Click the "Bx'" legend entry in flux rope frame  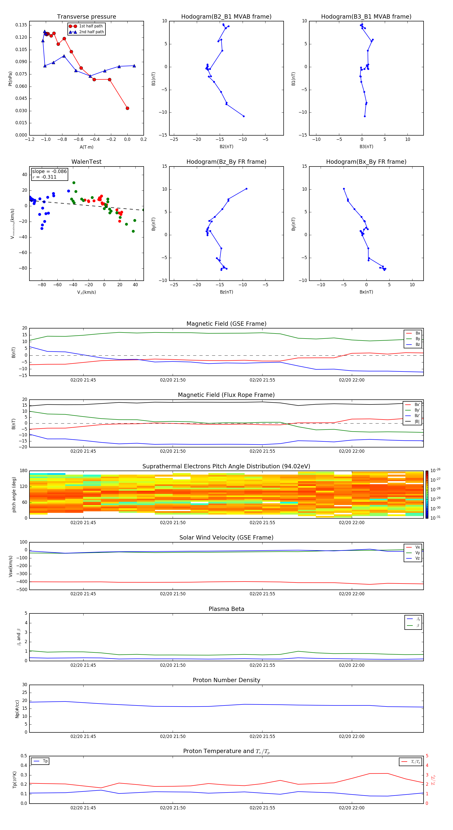pos(413,405)
